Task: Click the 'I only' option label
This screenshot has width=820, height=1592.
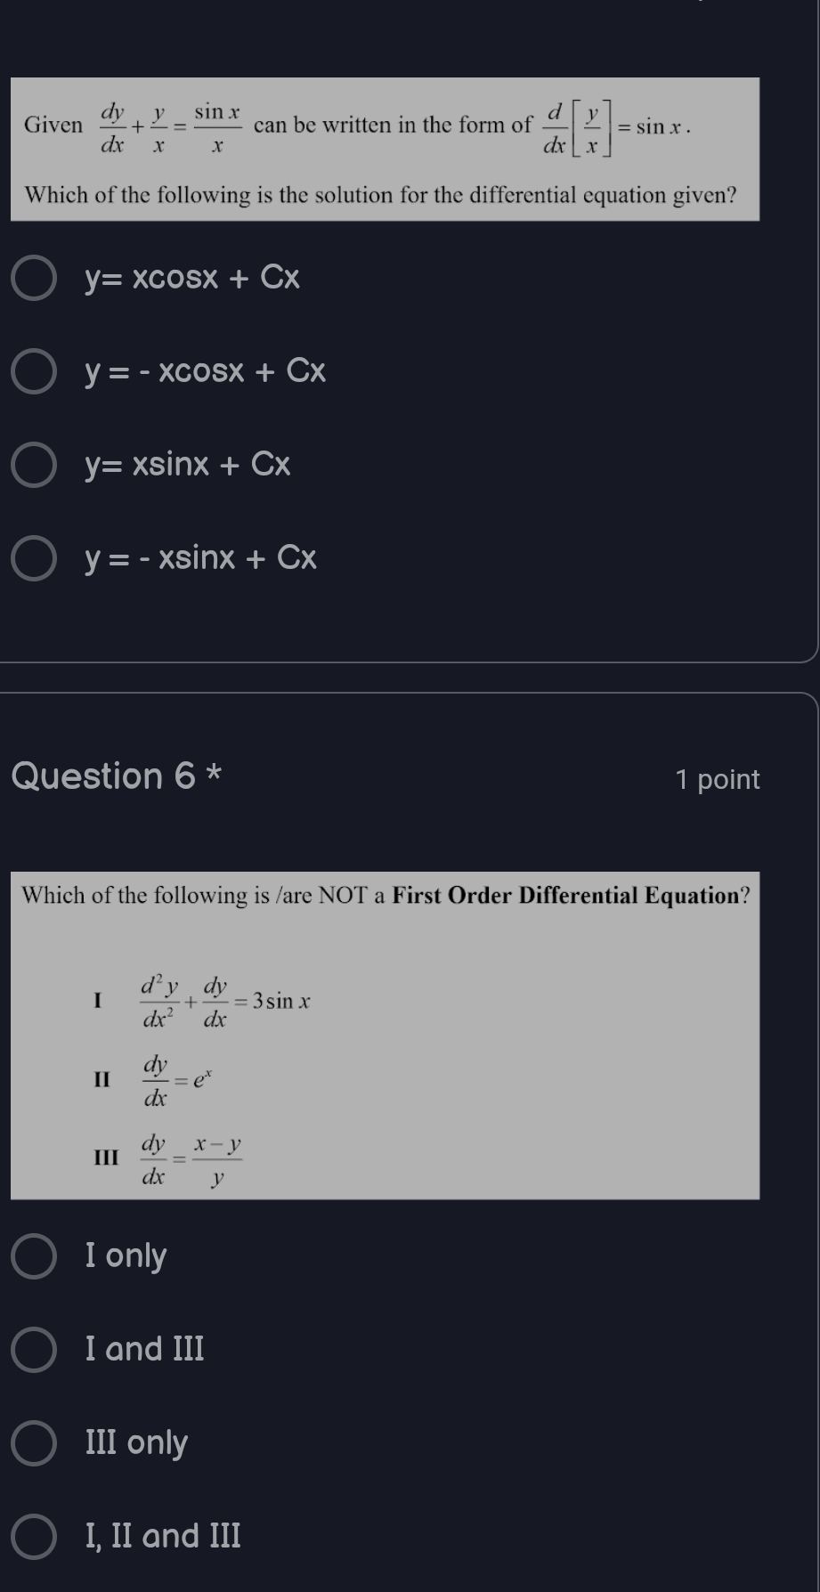Action: click(x=126, y=1256)
